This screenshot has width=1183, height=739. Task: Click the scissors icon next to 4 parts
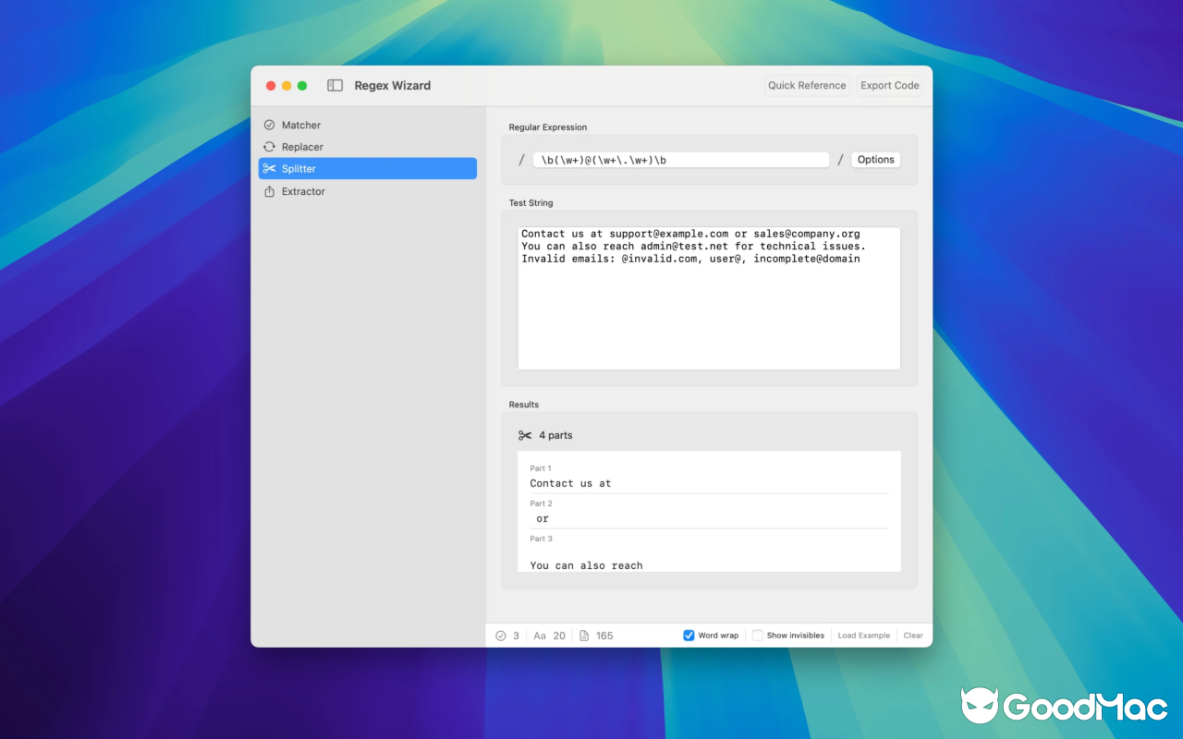coord(524,434)
